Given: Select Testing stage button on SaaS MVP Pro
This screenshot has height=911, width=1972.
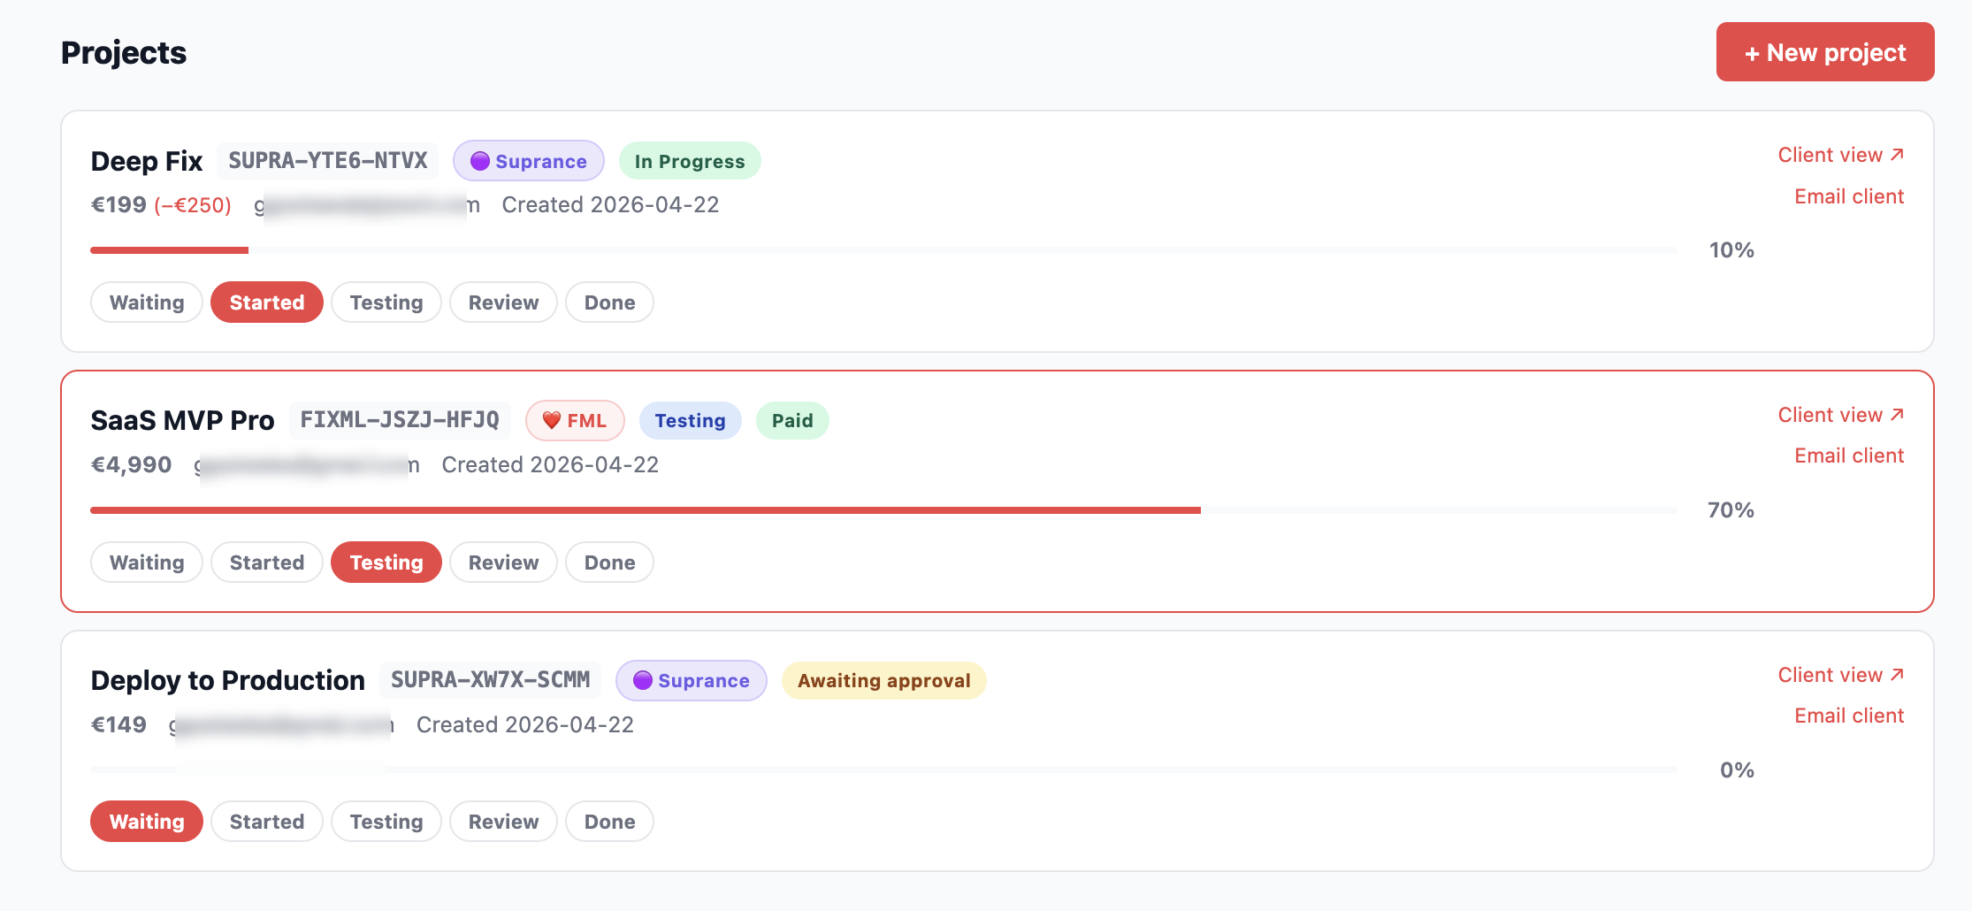Looking at the screenshot, I should 386,563.
